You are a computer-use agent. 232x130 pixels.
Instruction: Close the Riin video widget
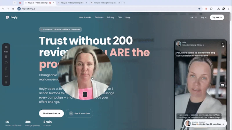[223, 44]
